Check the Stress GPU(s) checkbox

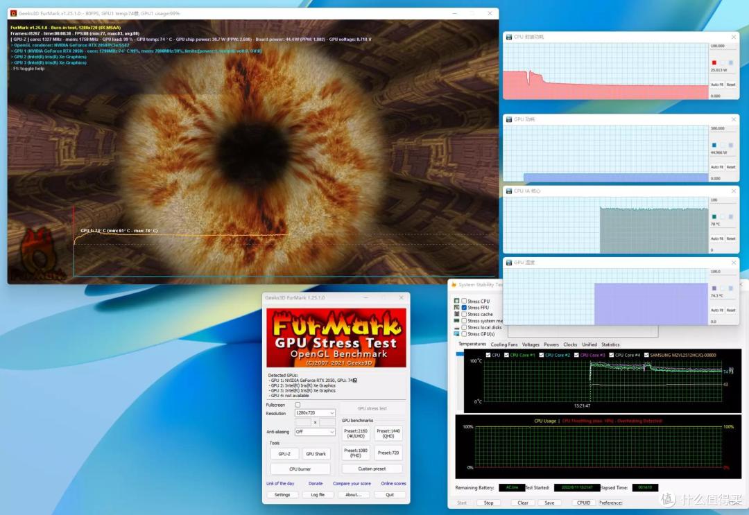(464, 333)
